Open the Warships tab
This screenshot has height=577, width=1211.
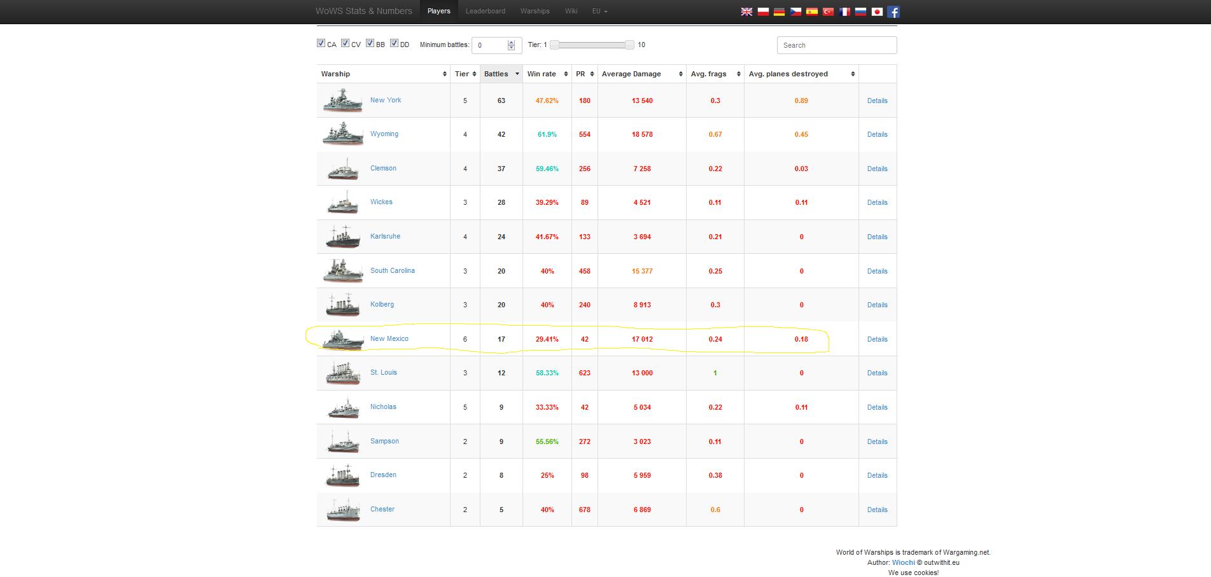(x=535, y=11)
